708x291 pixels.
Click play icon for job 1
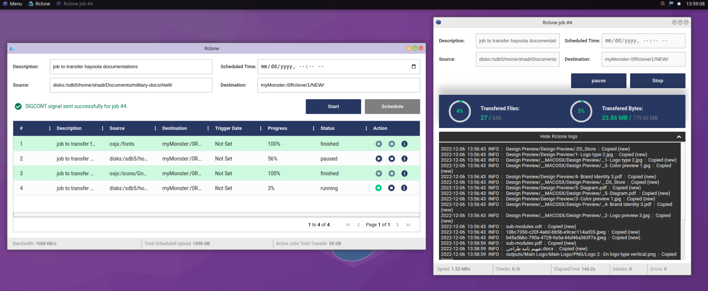pyautogui.click(x=378, y=144)
